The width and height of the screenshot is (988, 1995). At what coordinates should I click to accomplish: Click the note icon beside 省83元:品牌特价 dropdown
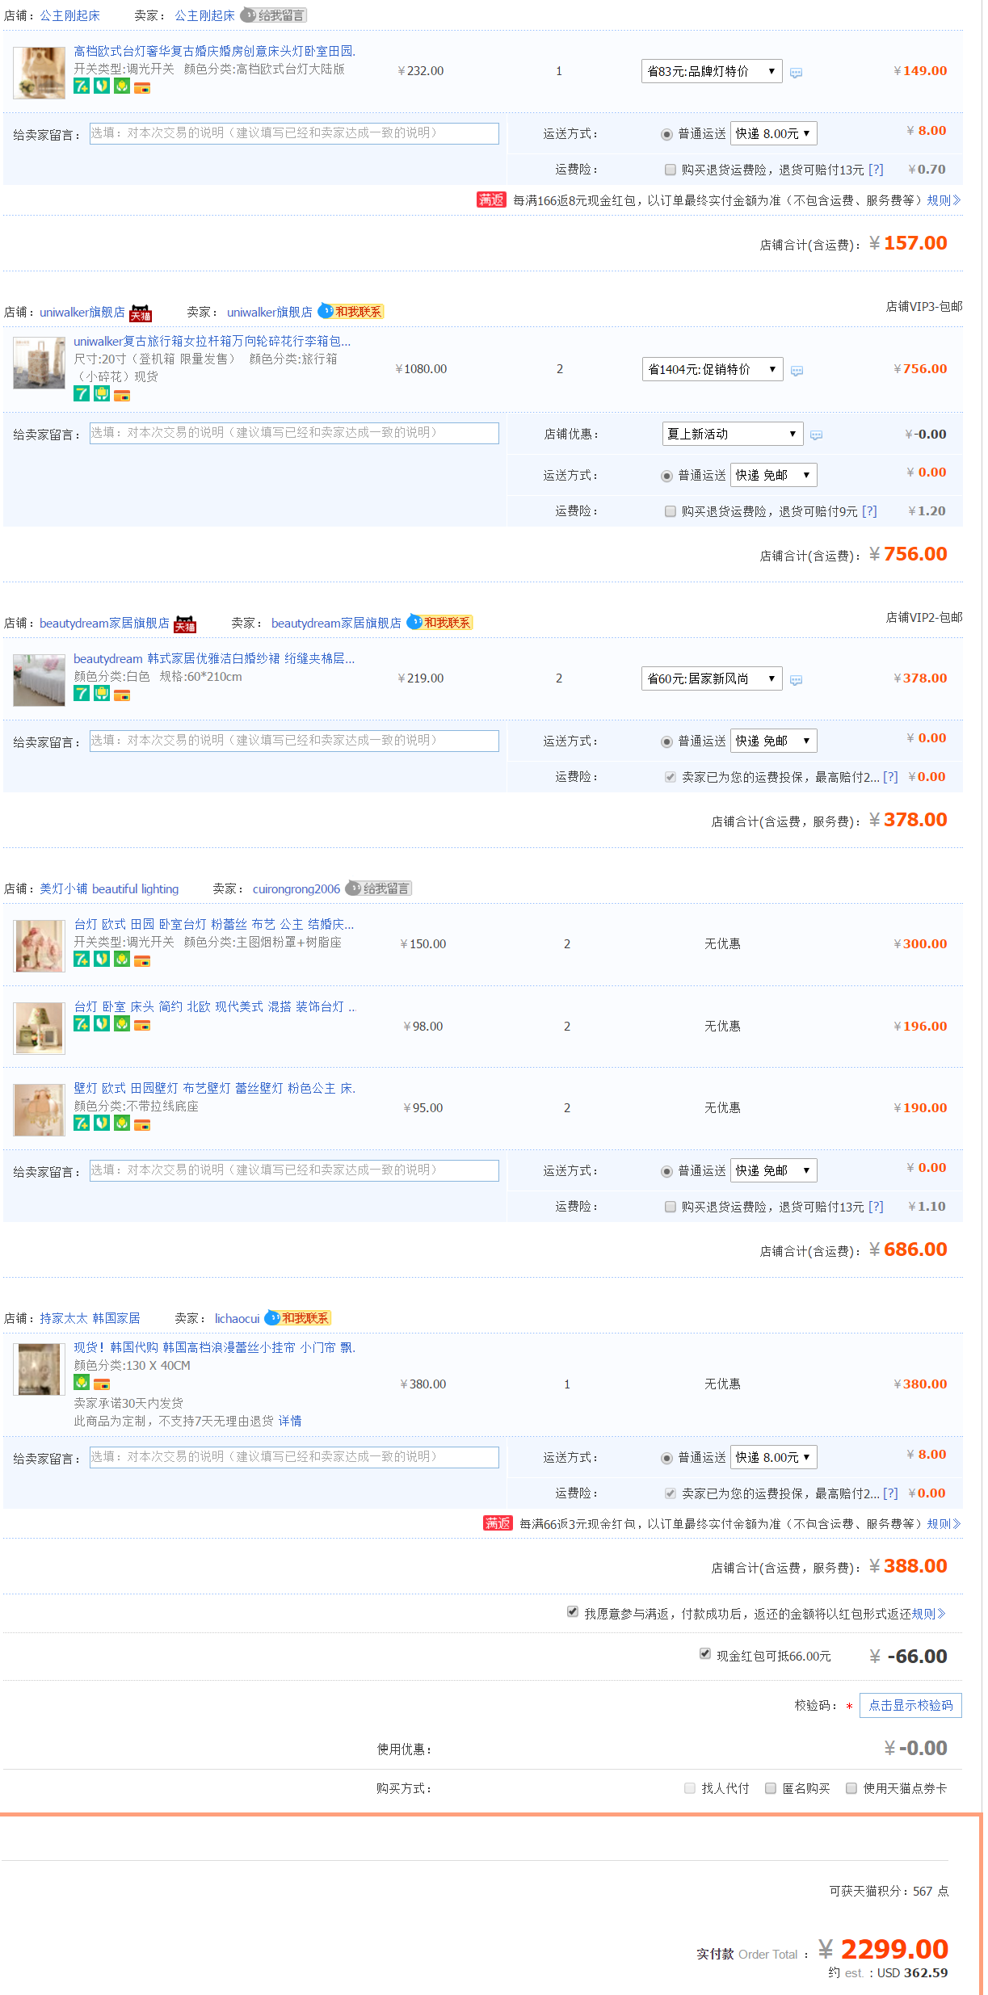pyautogui.click(x=796, y=73)
